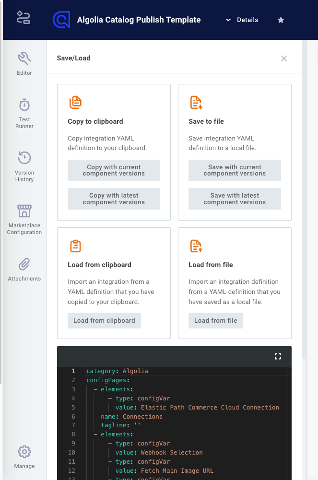Open the Editor sidebar item
The height and width of the screenshot is (480, 318).
tap(24, 64)
